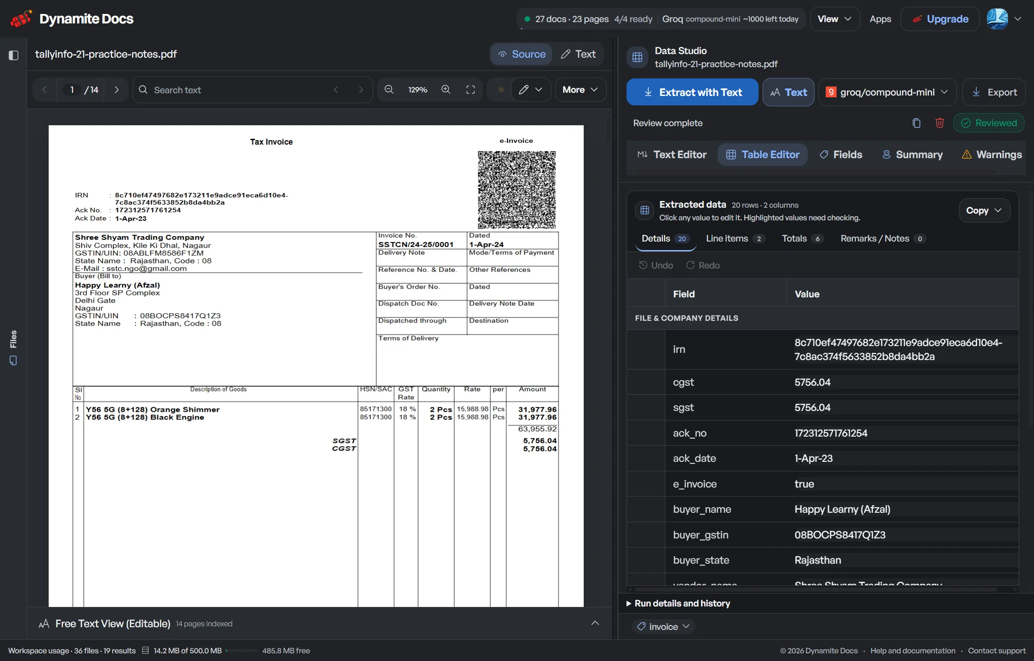Viewport: 1034px width, 661px height.
Task: Click the zoom out magnifier icon
Action: 389,90
